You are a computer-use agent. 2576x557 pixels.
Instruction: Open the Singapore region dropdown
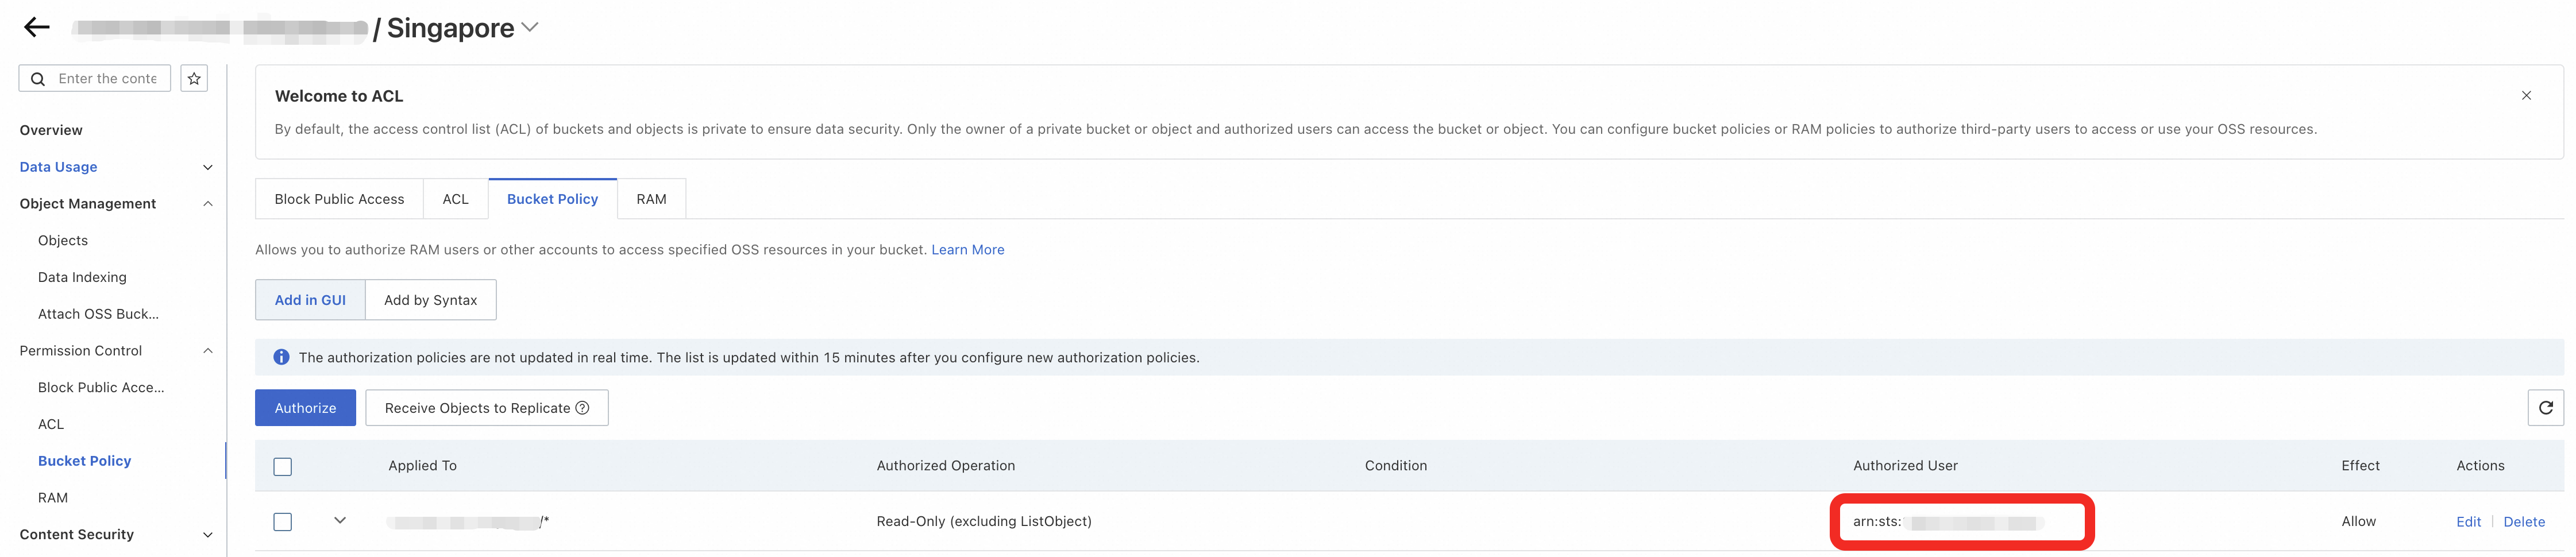[530, 28]
